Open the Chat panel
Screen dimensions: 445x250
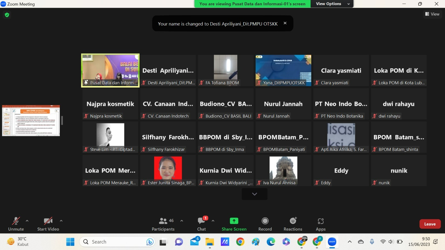click(x=201, y=224)
